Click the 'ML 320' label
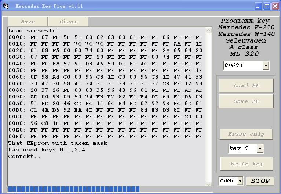The width and height of the screenshot is (281, 194). point(244,54)
